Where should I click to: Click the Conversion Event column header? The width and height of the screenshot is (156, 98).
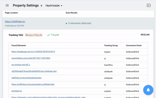tap(134, 45)
